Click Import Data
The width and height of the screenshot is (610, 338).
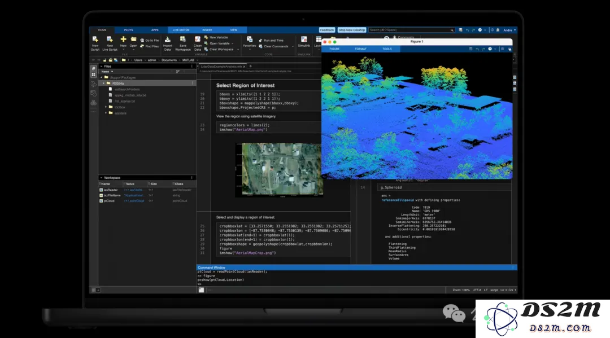(x=168, y=43)
